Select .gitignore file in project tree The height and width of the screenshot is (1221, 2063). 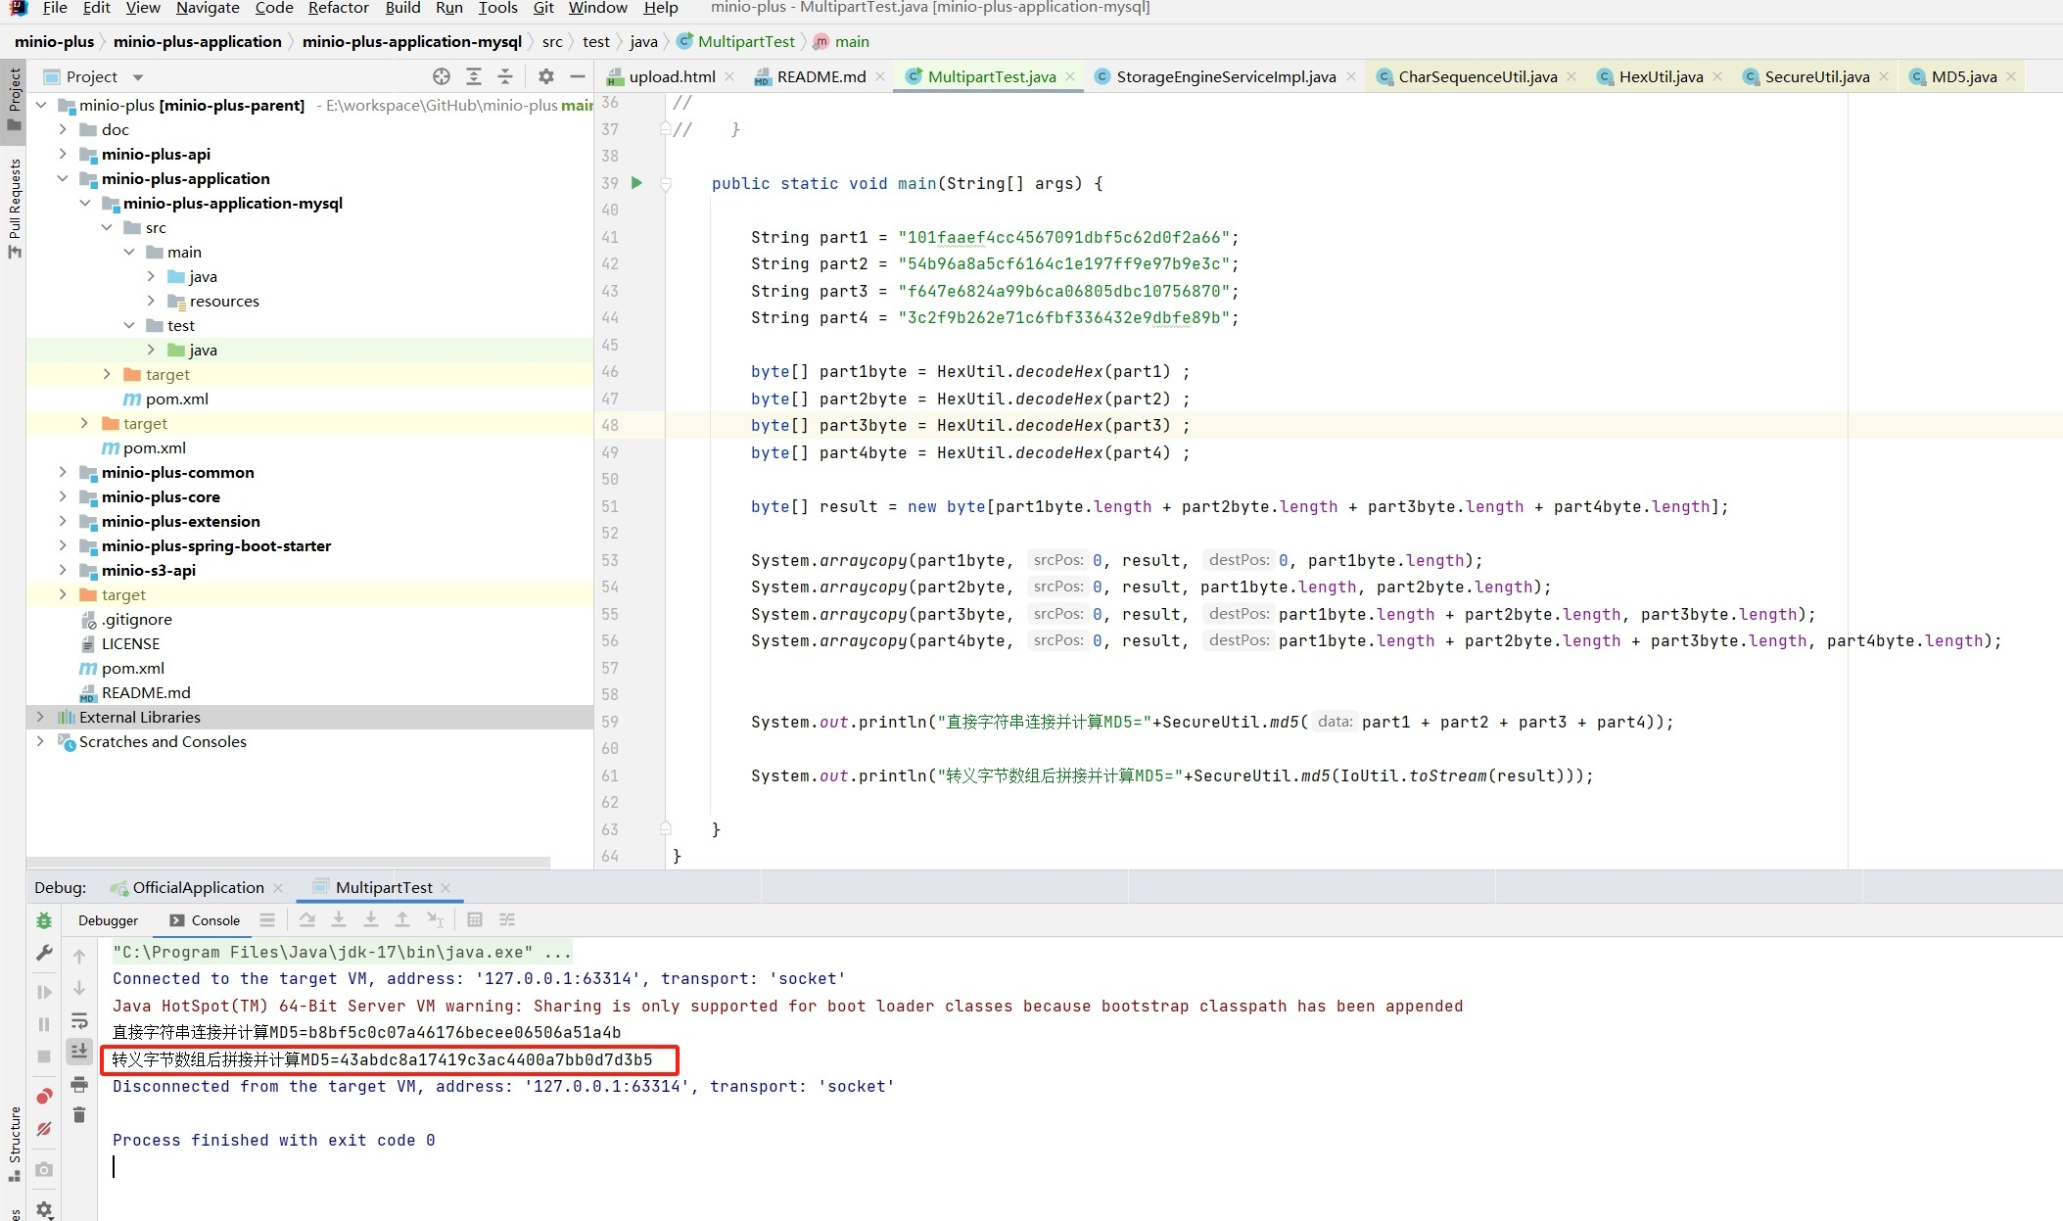(136, 619)
